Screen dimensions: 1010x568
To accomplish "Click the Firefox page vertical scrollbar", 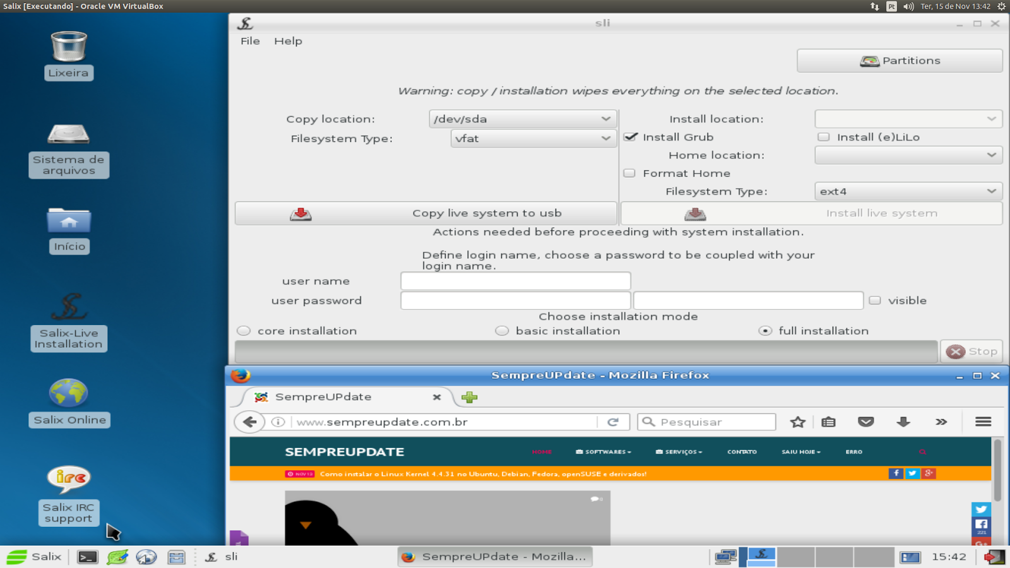I will (997, 470).
